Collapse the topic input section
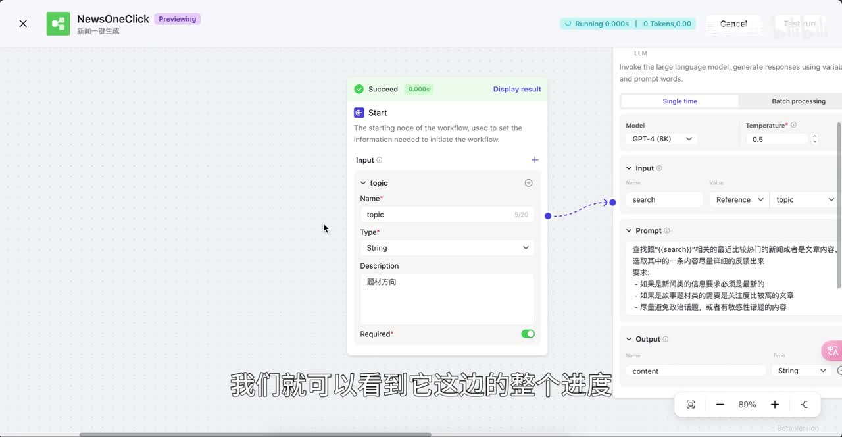 click(x=363, y=183)
